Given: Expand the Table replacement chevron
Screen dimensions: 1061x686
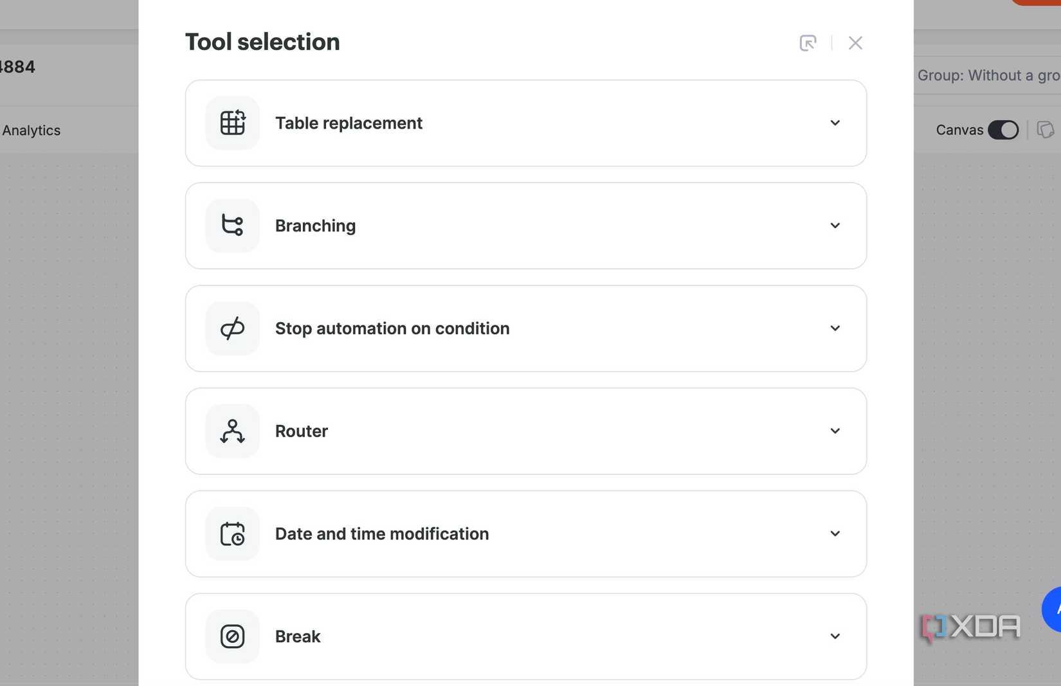Looking at the screenshot, I should (x=835, y=123).
